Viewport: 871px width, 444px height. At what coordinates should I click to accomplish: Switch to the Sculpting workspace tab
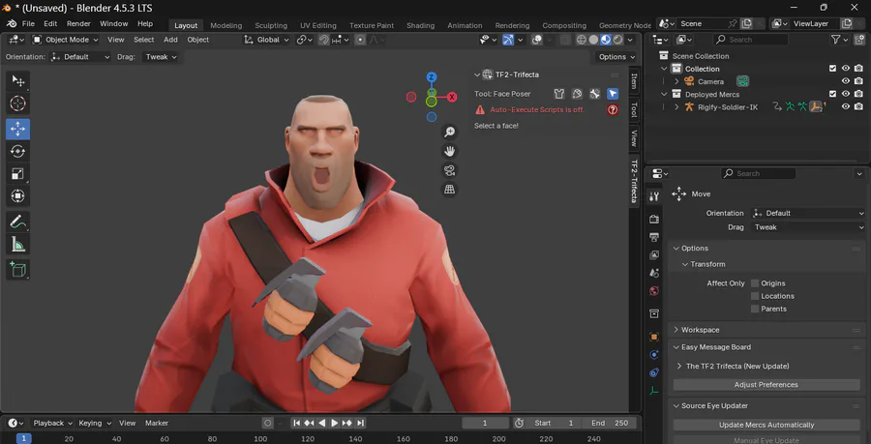pos(271,25)
